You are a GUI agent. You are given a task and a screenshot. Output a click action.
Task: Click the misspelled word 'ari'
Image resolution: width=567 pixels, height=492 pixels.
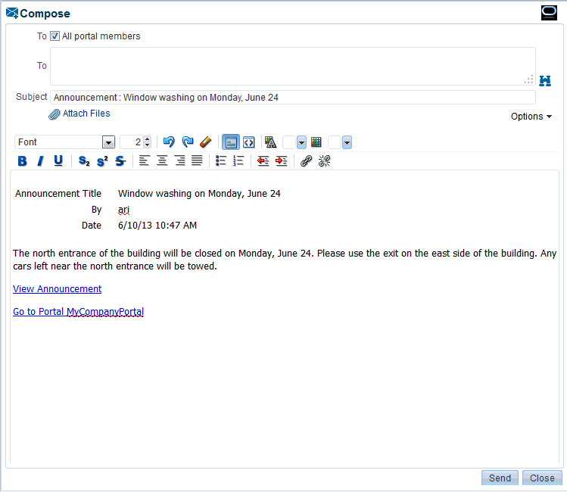[123, 210]
